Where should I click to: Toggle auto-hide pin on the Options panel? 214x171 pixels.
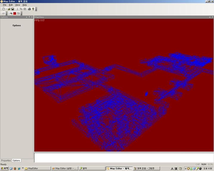pos(29,17)
